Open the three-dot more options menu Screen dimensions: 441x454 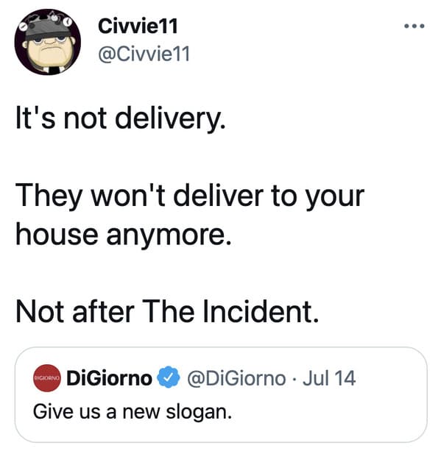(x=414, y=26)
